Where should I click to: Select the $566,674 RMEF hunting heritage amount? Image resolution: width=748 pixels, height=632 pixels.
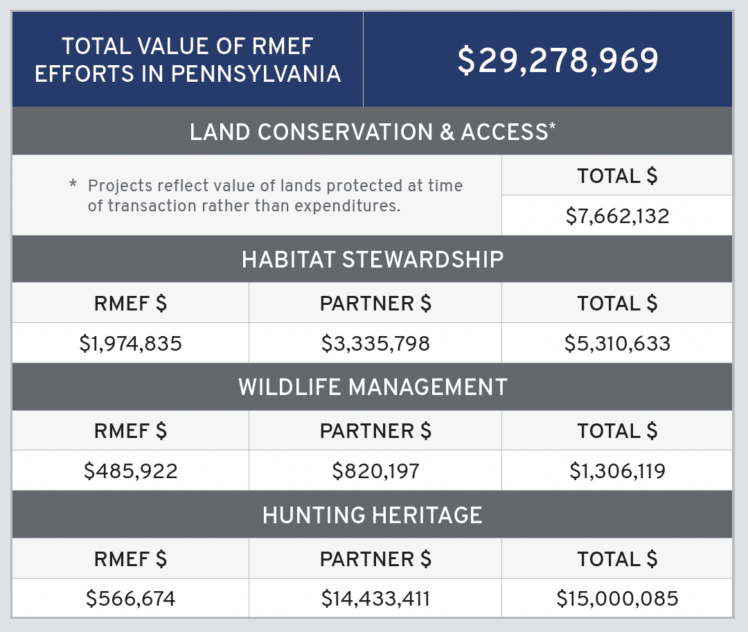pos(131,599)
